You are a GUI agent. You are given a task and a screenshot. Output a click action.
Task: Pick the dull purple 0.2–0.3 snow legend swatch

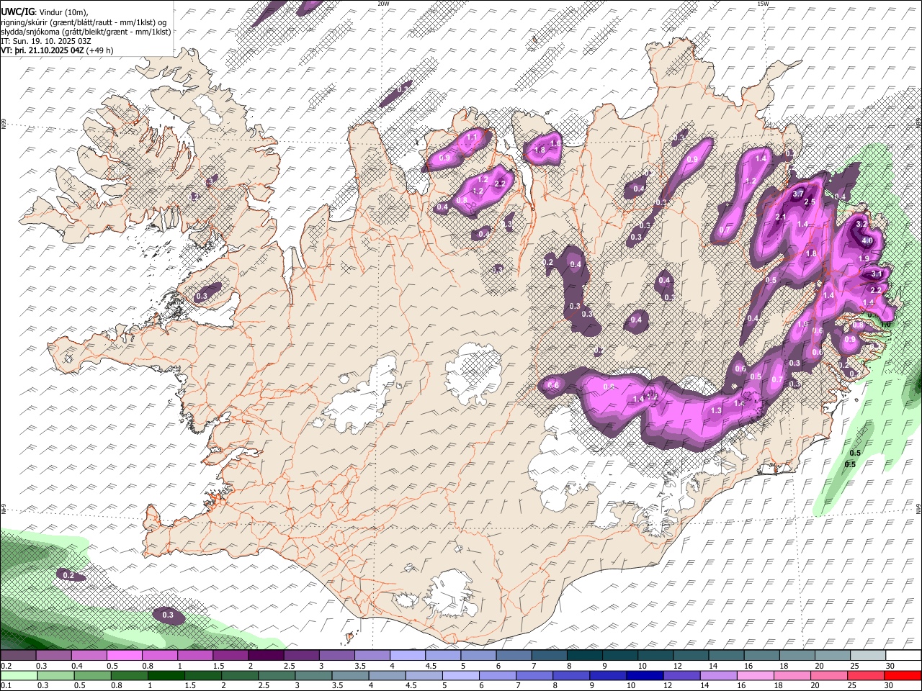pos(18,656)
